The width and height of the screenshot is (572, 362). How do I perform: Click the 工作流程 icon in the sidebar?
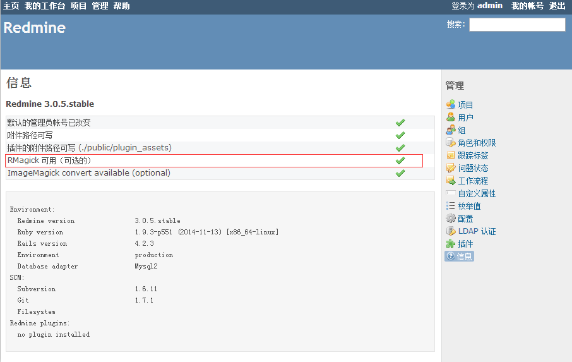[451, 180]
